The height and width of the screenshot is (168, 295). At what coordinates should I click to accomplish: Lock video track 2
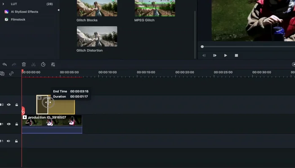tap(16, 105)
